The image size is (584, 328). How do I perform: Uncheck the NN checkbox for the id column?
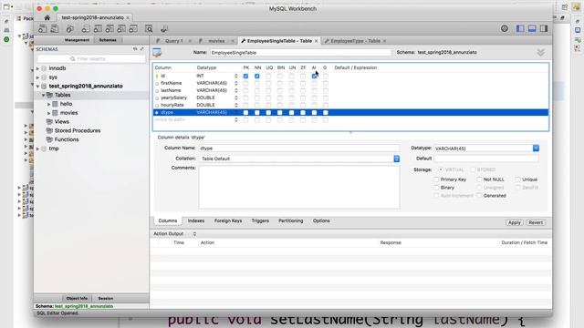point(257,76)
